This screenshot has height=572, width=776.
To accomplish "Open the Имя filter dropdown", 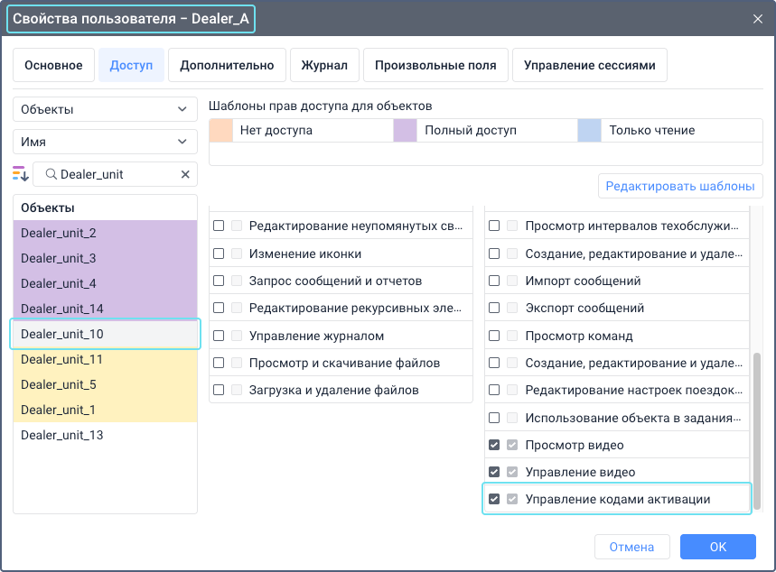I will tap(105, 142).
